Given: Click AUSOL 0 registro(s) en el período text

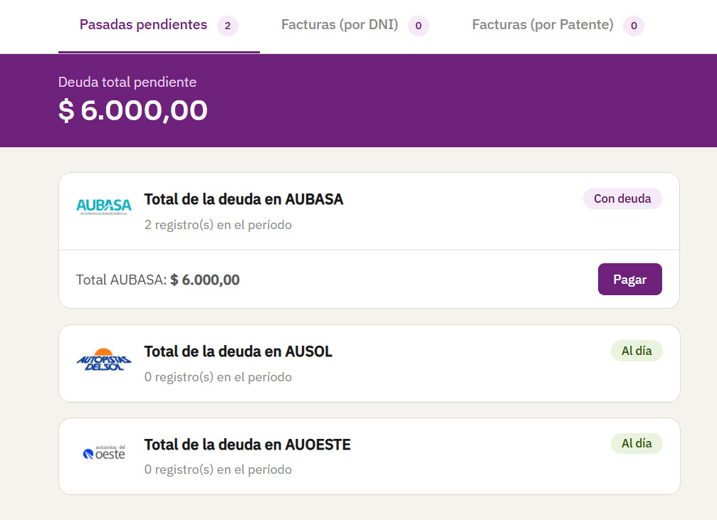Looking at the screenshot, I should click(x=218, y=377).
